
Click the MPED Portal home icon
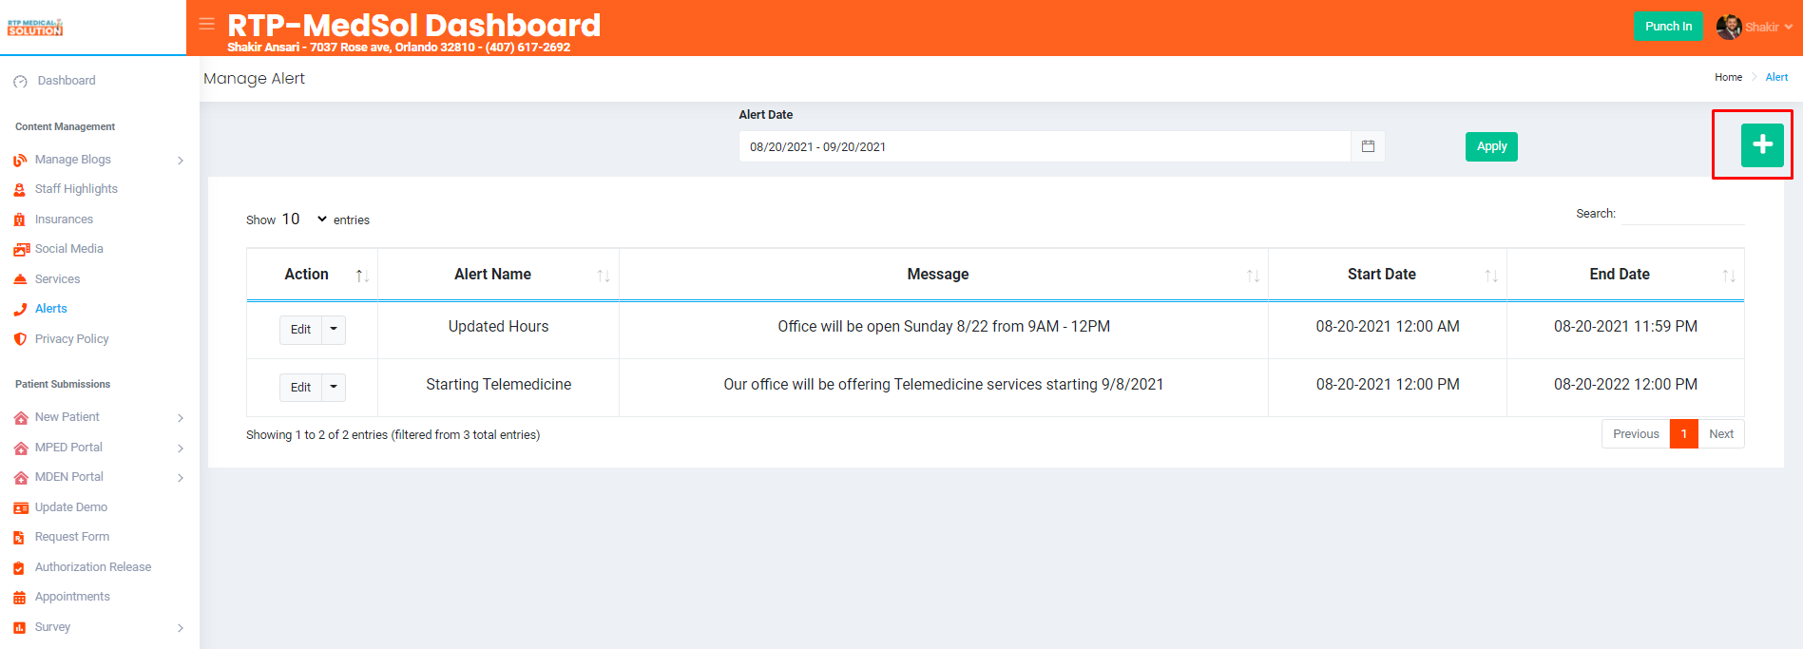pos(21,448)
